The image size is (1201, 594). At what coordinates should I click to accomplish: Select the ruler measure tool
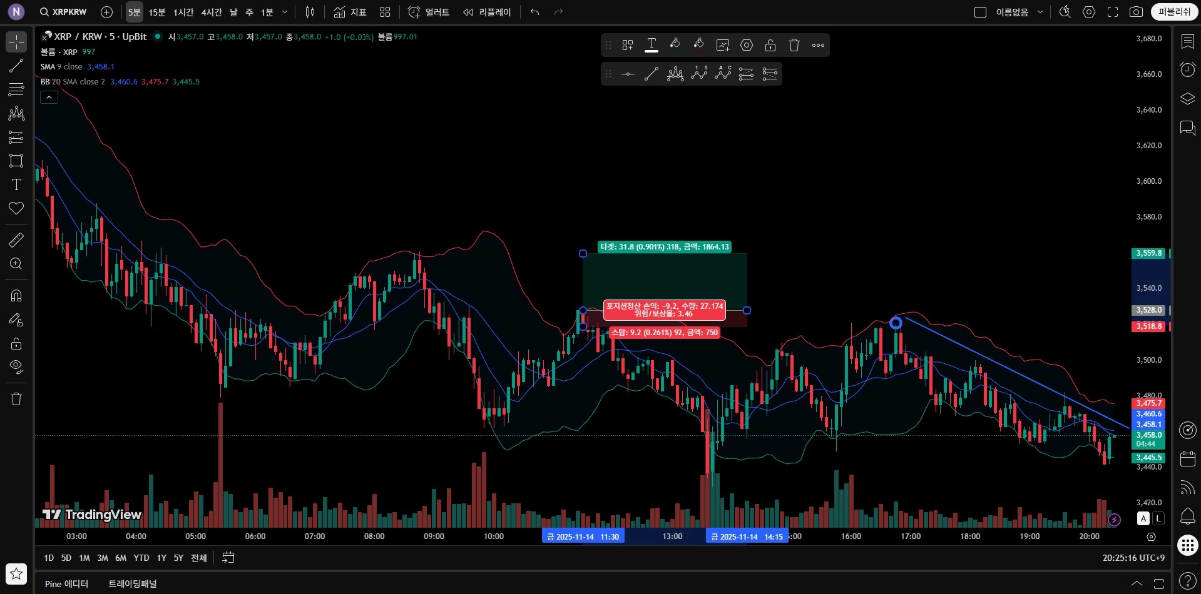point(16,239)
